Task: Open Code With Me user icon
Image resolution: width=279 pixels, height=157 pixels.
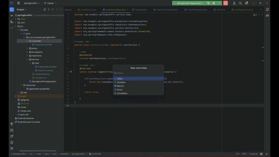Action: click(234, 3)
